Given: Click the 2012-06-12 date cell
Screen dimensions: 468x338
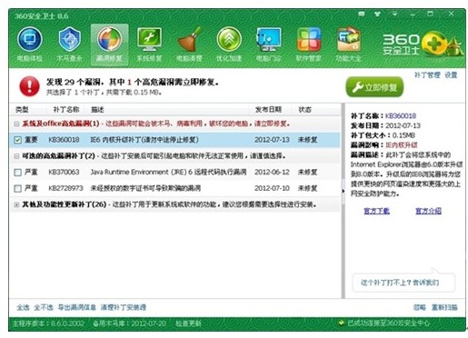Looking at the screenshot, I should click(x=272, y=173).
